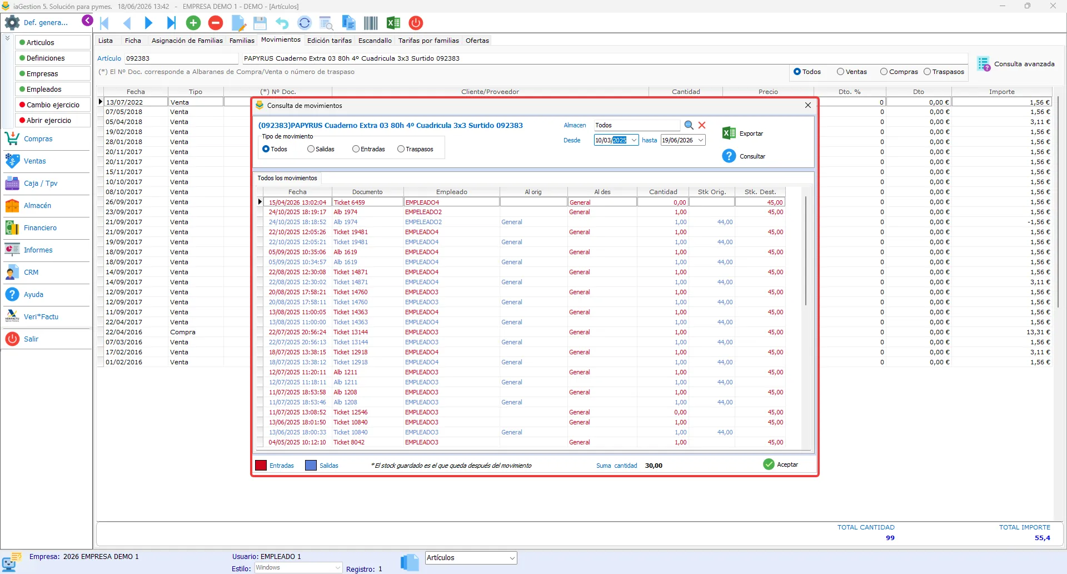
Task: Switch to Ficha tab
Action: point(133,41)
